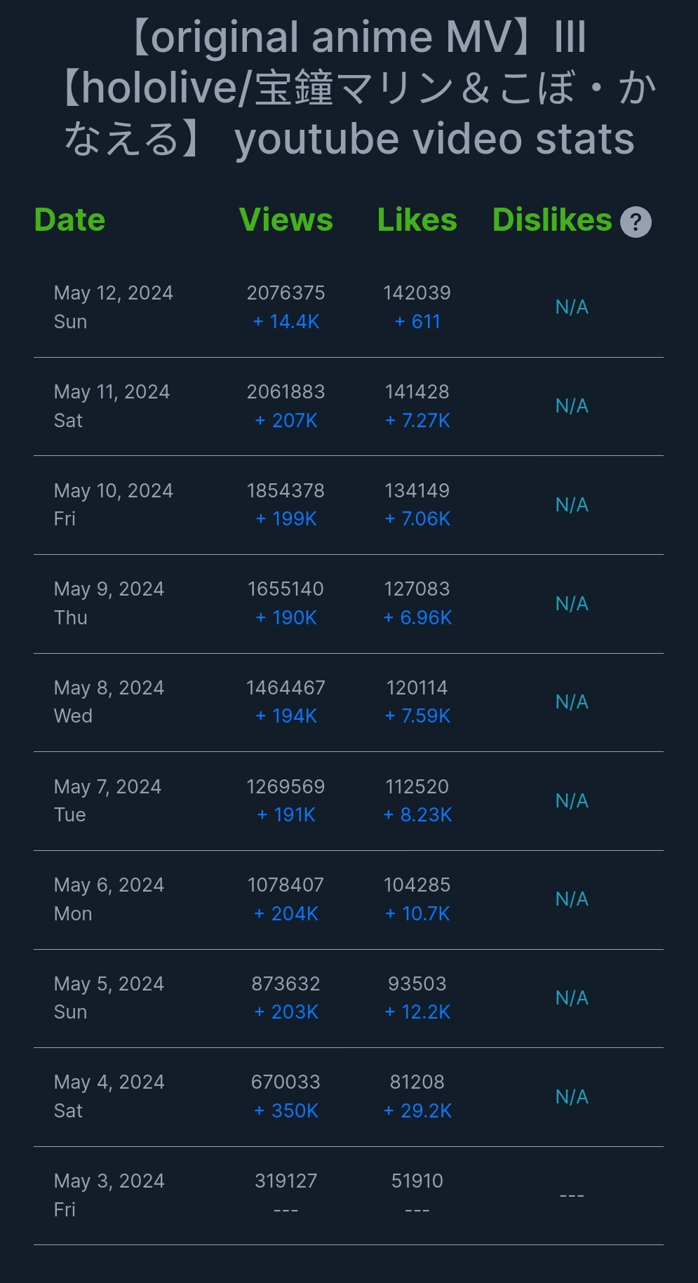Click the 51910 likes count
The height and width of the screenshot is (1283, 698).
click(x=417, y=1181)
